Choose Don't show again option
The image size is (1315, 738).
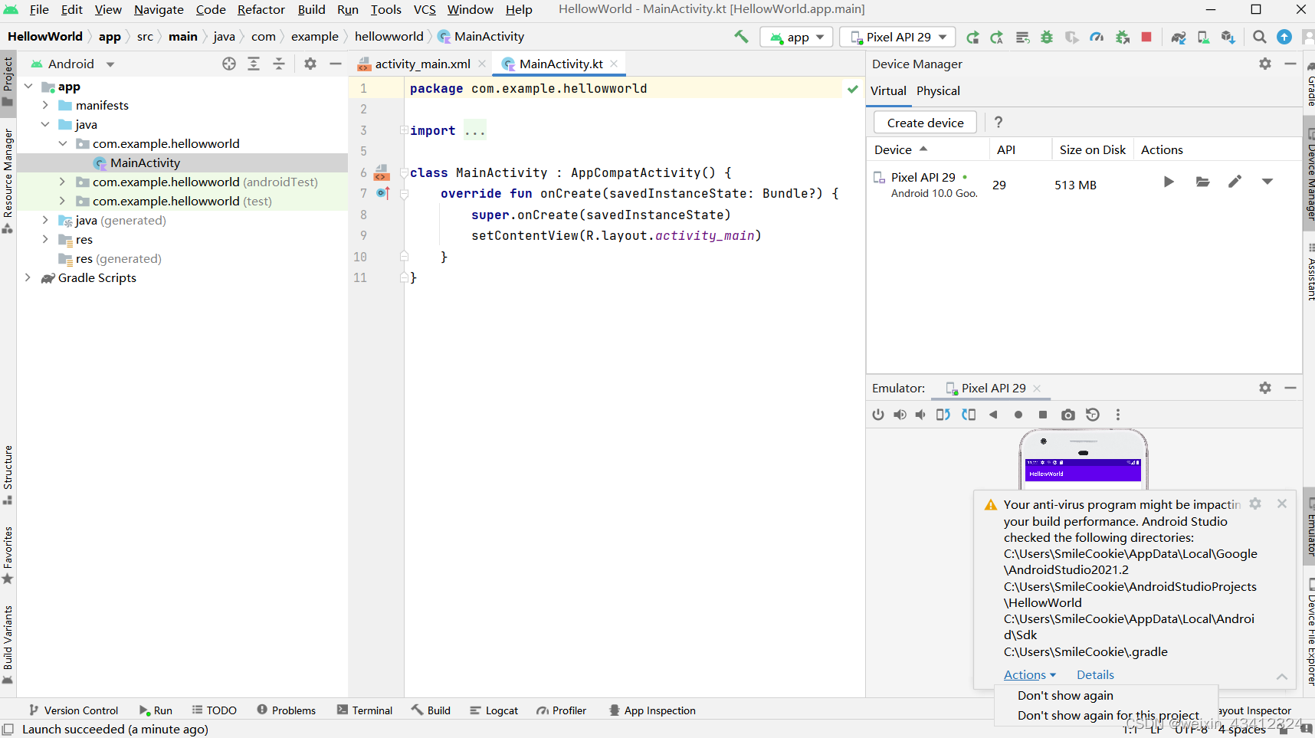tap(1065, 695)
